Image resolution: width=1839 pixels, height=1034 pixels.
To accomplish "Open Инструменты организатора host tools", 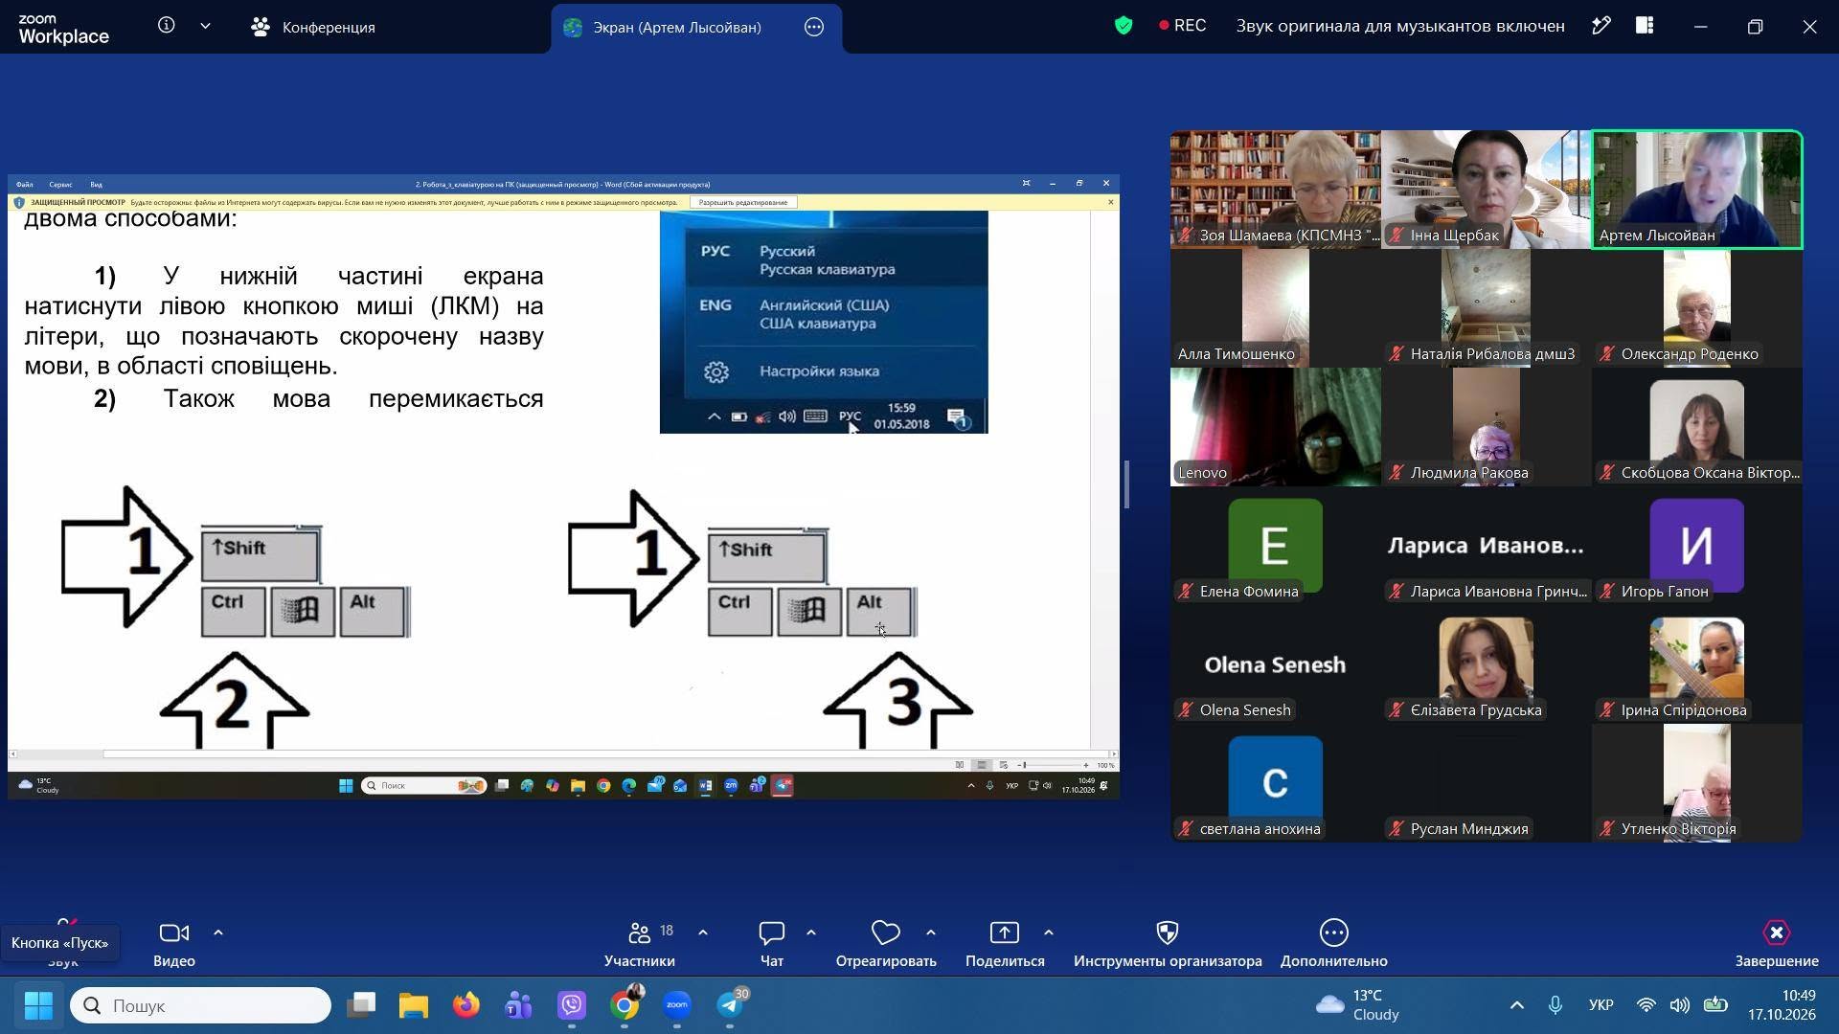I will (1168, 944).
